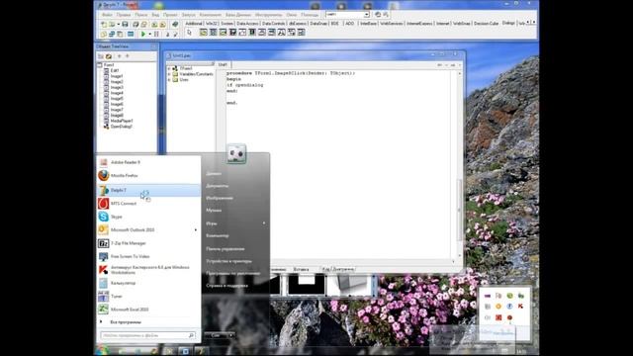Open the shutdown options arrow in Start menu
This screenshot has height=356, width=633.
pyautogui.click(x=230, y=335)
